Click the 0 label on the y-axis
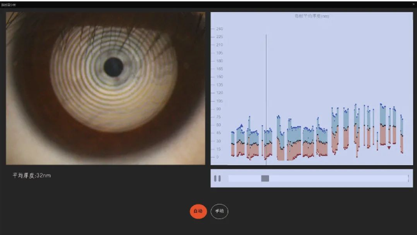 tap(217, 157)
